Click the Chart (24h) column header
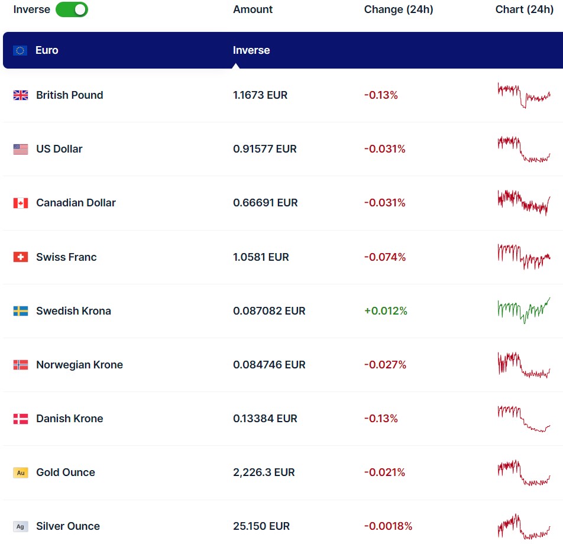Image resolution: width=563 pixels, height=544 pixels. point(524,9)
